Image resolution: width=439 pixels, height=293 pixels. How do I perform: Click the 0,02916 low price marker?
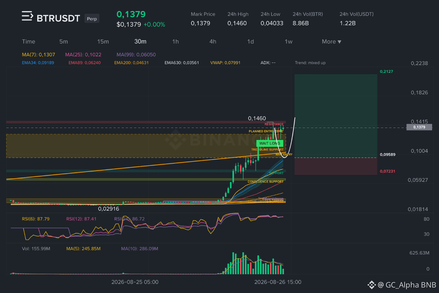pyautogui.click(x=108, y=209)
